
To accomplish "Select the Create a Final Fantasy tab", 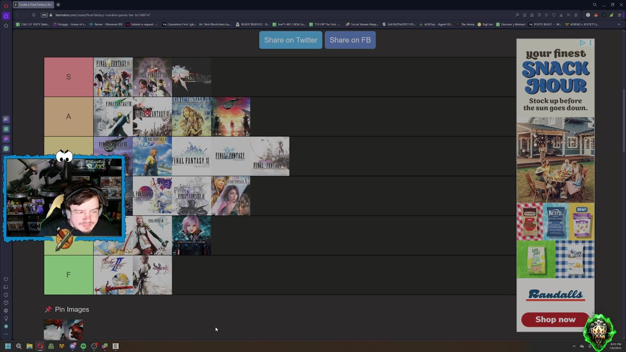I will [34, 5].
